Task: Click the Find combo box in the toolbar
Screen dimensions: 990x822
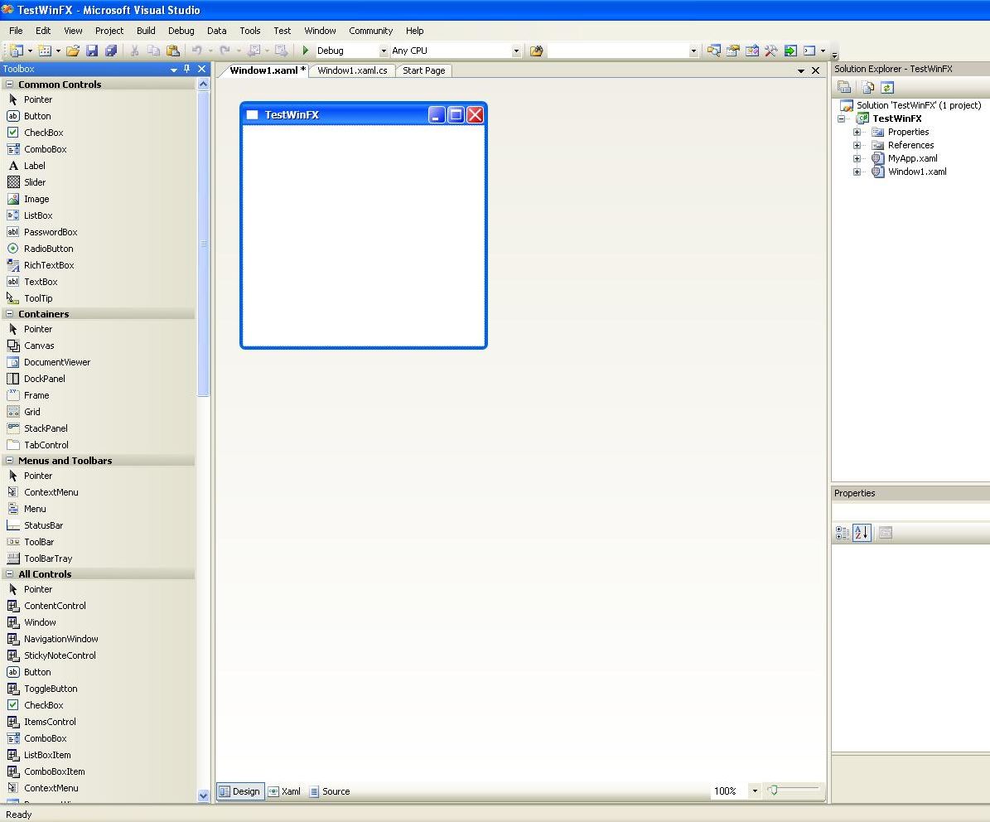Action: pos(622,51)
